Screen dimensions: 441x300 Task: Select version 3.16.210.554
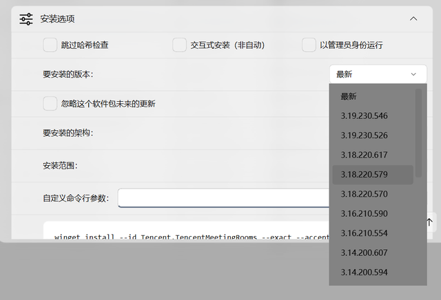pyautogui.click(x=373, y=233)
